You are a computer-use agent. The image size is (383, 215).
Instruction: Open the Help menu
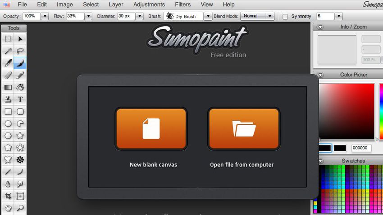coord(228,4)
